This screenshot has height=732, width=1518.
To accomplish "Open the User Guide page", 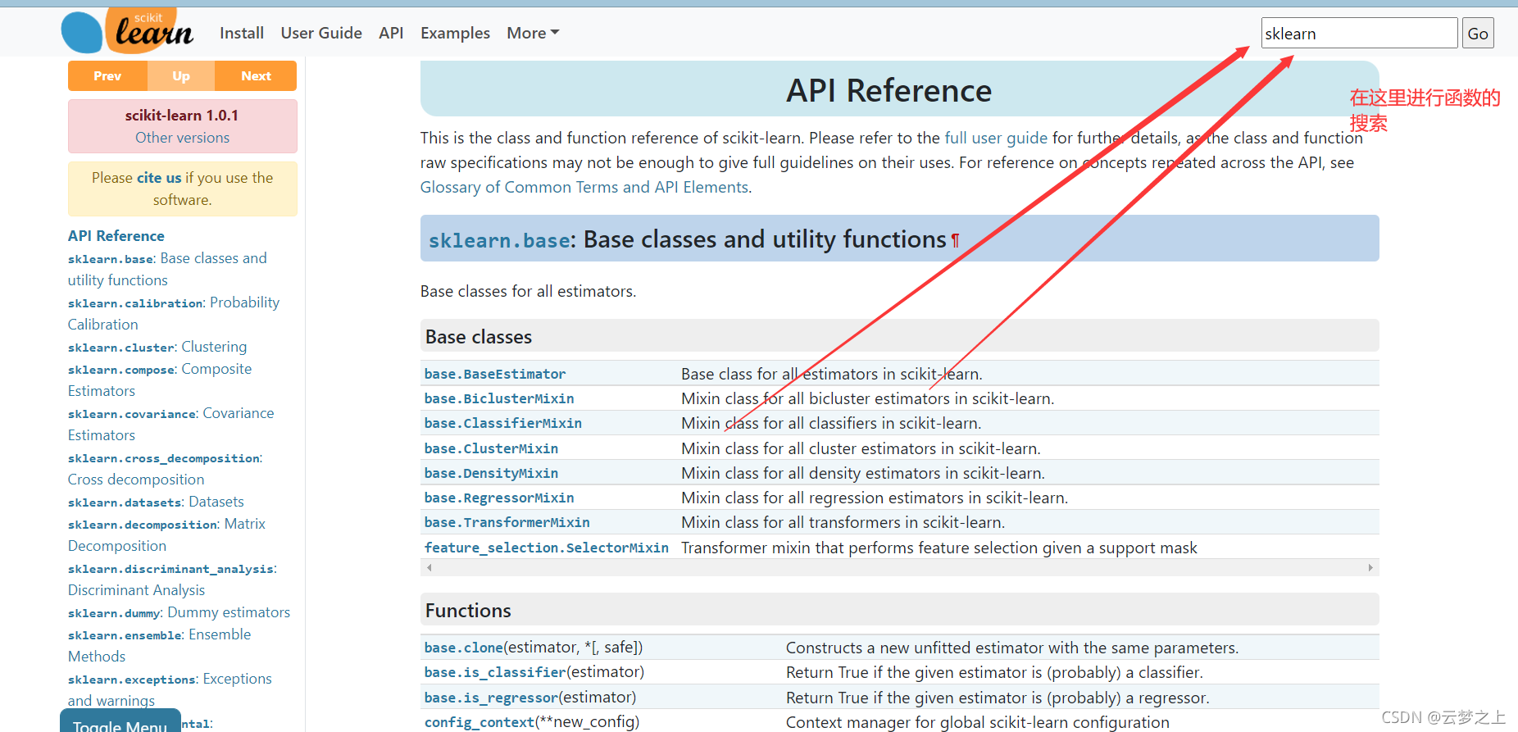I will point(321,33).
